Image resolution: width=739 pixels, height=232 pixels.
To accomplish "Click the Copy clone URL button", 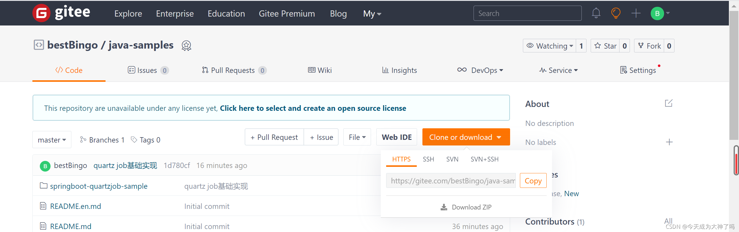I will pyautogui.click(x=533, y=180).
